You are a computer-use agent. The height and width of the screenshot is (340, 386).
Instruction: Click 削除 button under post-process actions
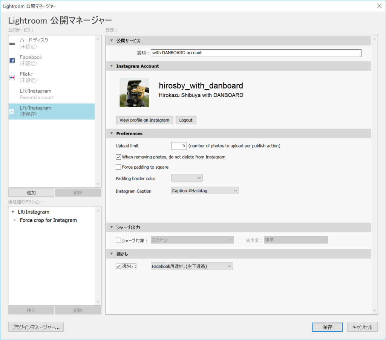[x=78, y=310]
